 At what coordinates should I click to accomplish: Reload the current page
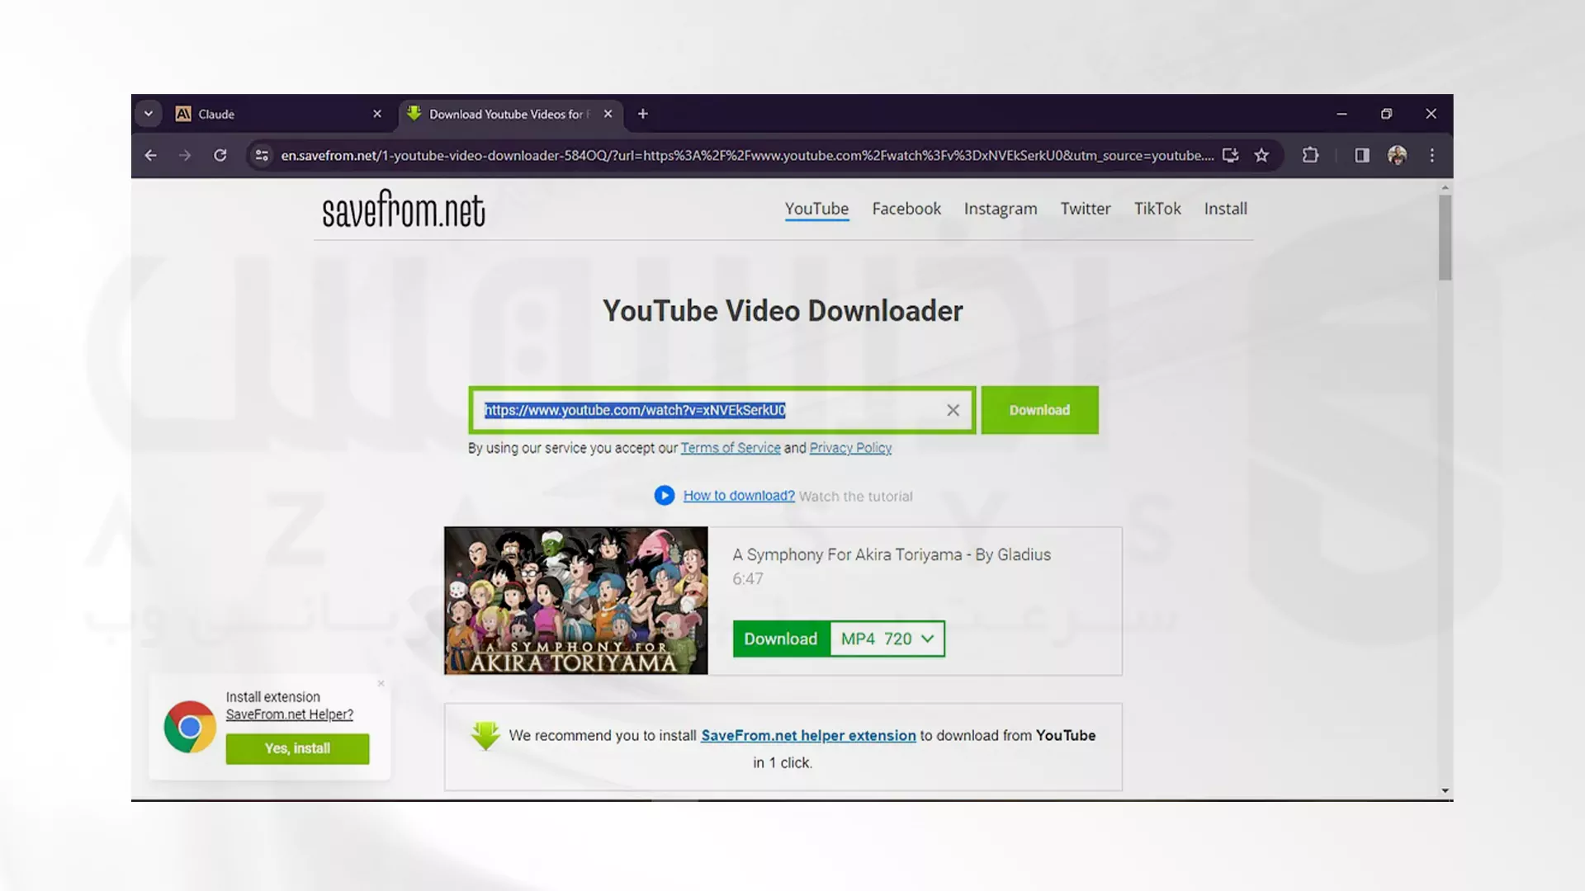click(220, 155)
